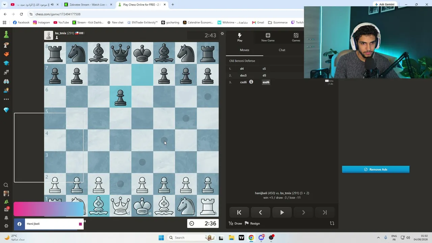Open File Explorer from the taskbar
432x243 pixels.
(x=231, y=238)
